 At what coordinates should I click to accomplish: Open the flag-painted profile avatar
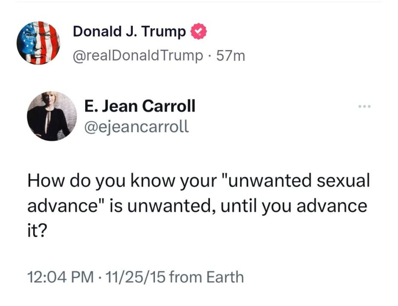(x=38, y=42)
